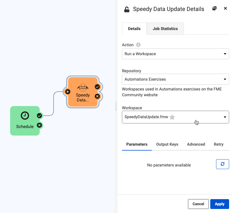Click the Speedy Data node failure X port
The image size is (232, 213).
click(98, 96)
